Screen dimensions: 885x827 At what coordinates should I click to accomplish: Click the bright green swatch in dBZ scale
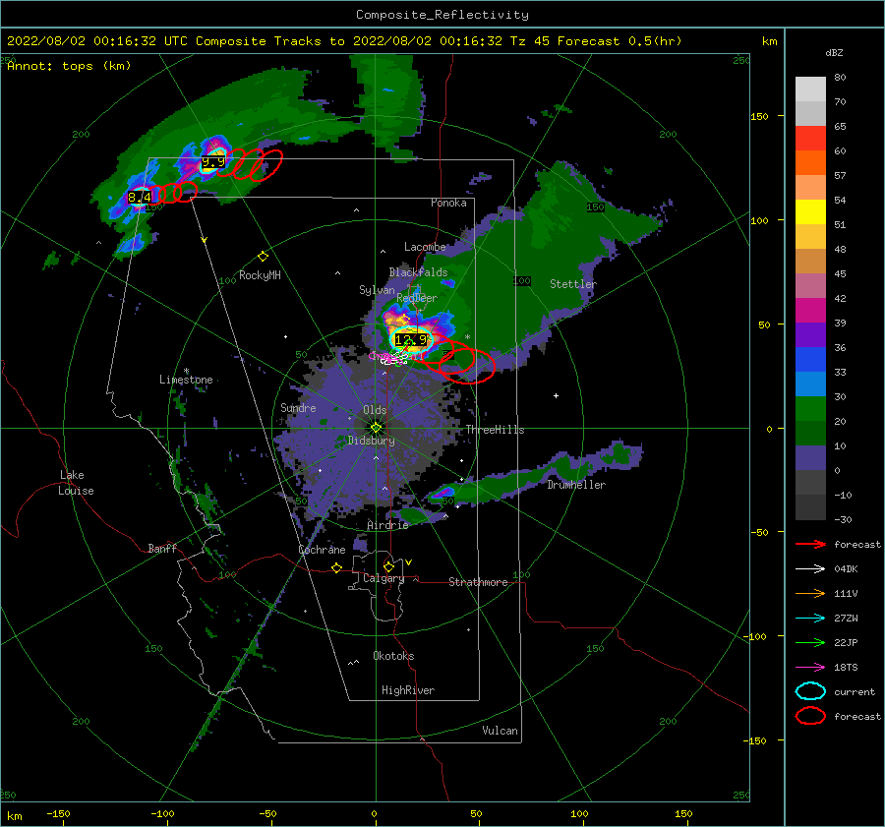click(x=810, y=409)
